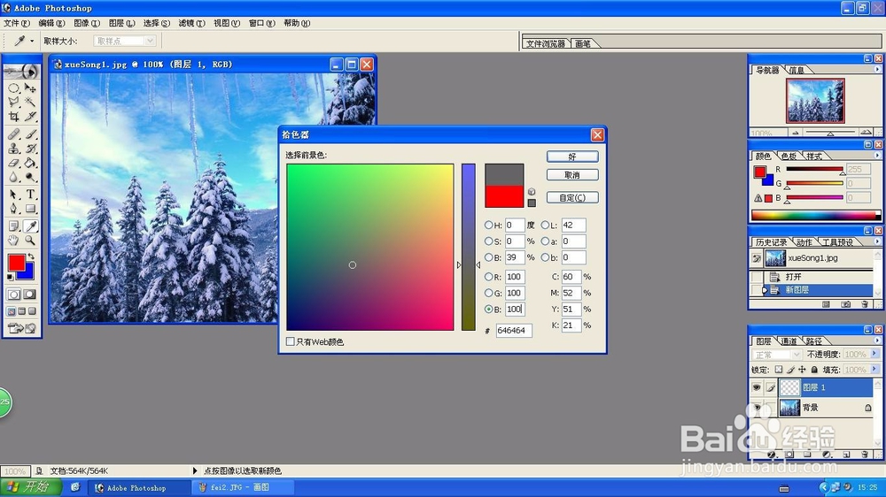This screenshot has width=886, height=497.
Task: Click the foreground red color swatch in toolbox
Action: 16,263
